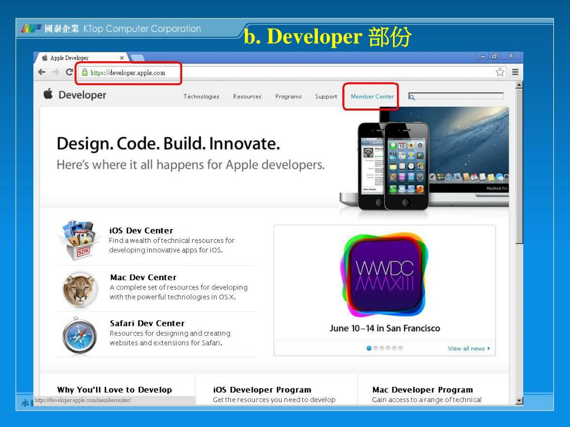
Task: Click the WWDC 2013 banner image
Action: 385,275
